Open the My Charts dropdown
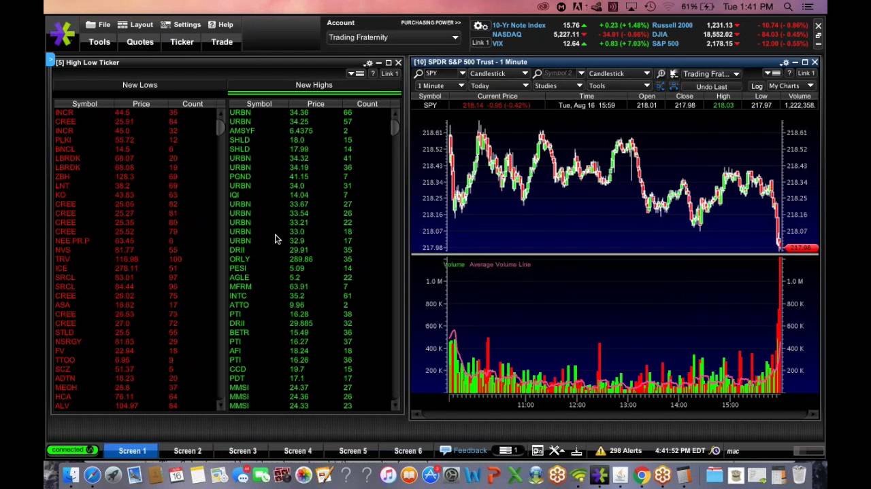The image size is (871, 489). point(791,86)
